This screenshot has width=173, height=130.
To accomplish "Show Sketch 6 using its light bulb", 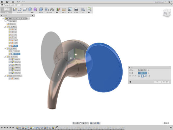I will [10, 73].
